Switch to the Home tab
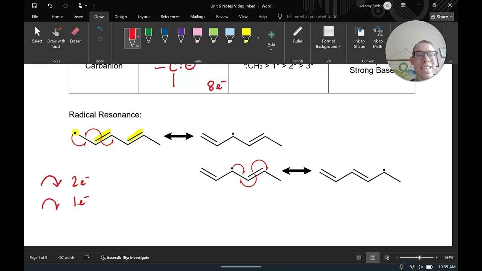 [x=57, y=17]
